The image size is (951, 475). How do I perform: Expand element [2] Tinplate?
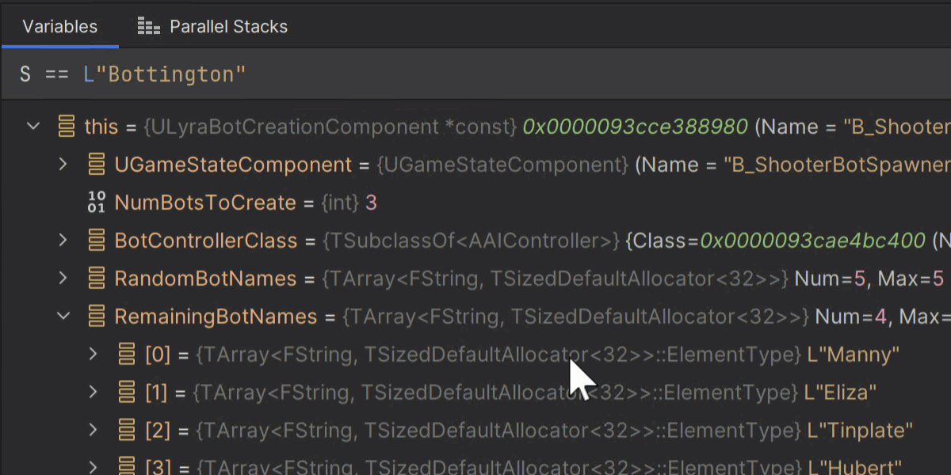click(94, 430)
